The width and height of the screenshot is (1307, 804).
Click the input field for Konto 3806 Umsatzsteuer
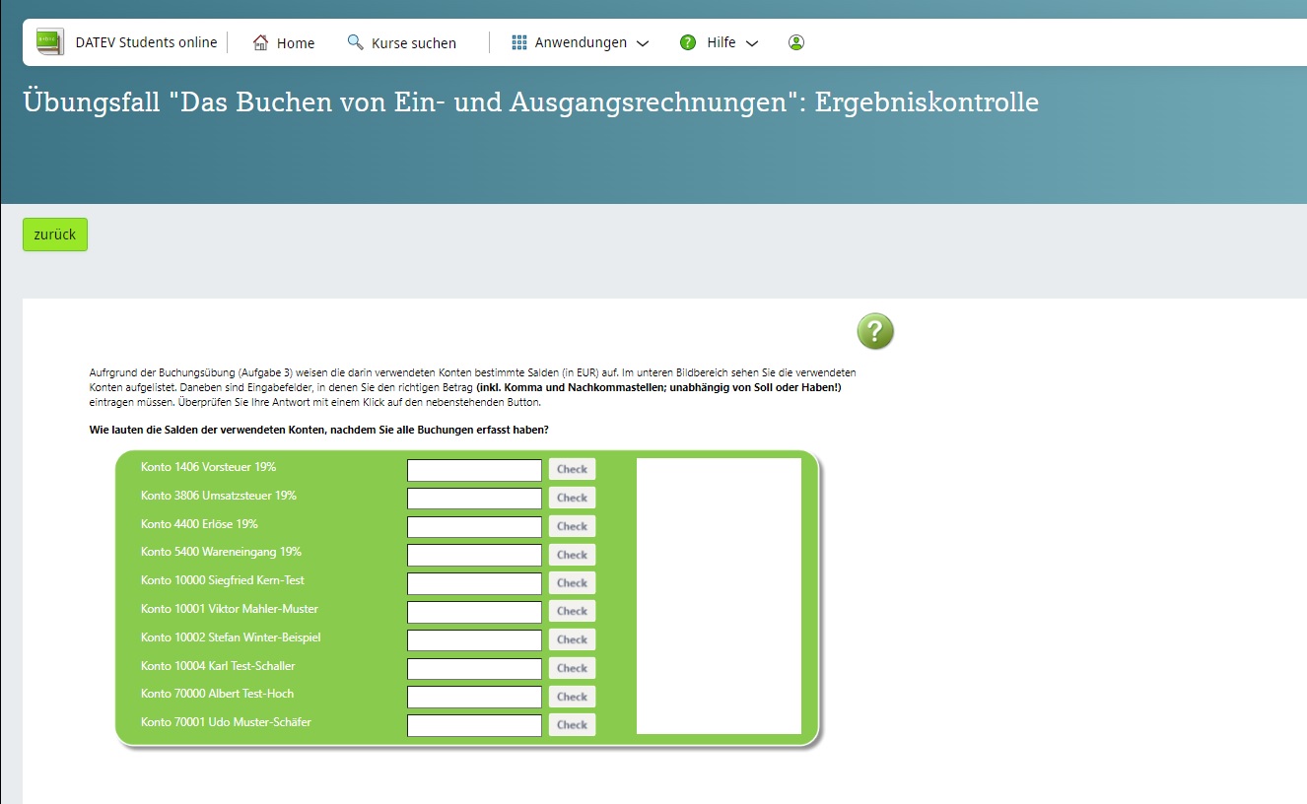(x=474, y=498)
